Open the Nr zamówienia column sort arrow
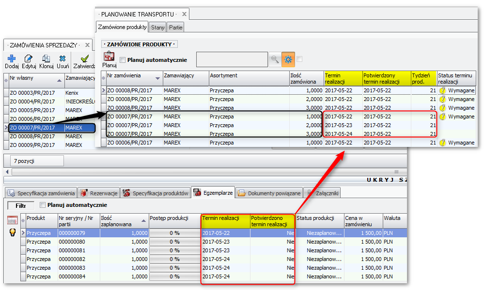The image size is (484, 290). tap(158, 78)
